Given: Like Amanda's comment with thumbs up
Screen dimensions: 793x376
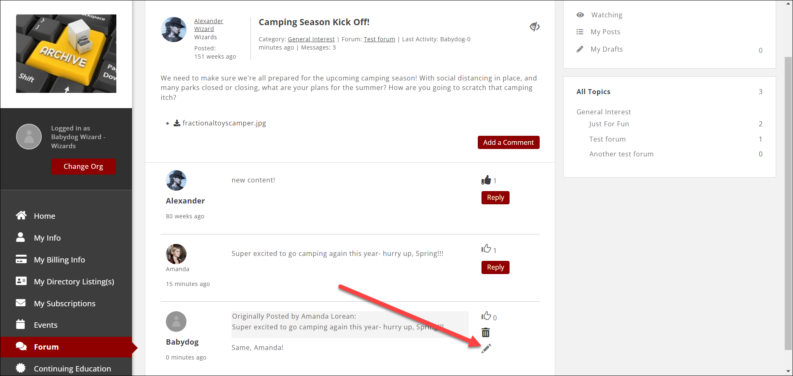Looking at the screenshot, I should pos(486,248).
